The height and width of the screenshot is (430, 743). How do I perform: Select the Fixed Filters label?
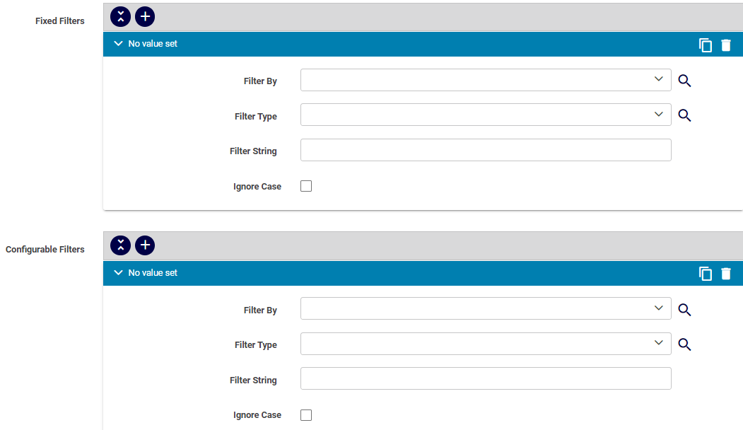tap(59, 21)
